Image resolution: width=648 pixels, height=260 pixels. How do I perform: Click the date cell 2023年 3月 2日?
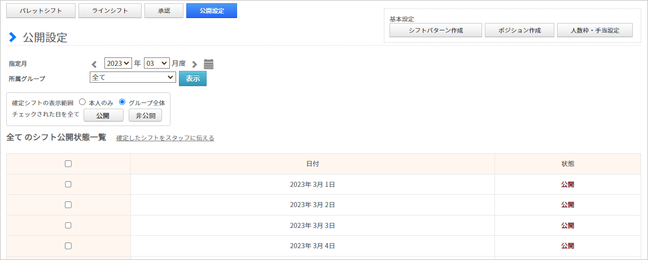pos(313,205)
